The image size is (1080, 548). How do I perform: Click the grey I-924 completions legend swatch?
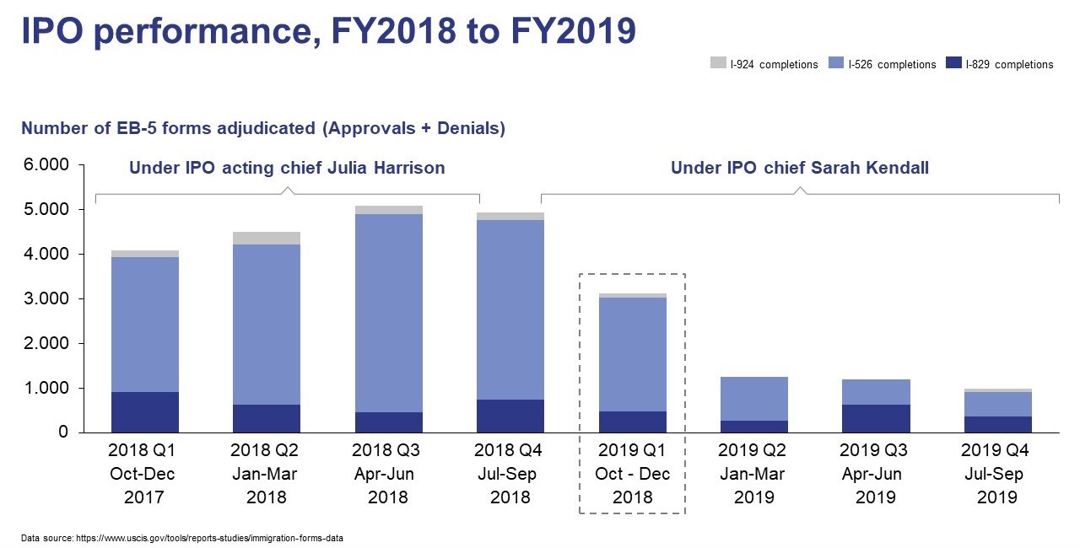coord(719,64)
